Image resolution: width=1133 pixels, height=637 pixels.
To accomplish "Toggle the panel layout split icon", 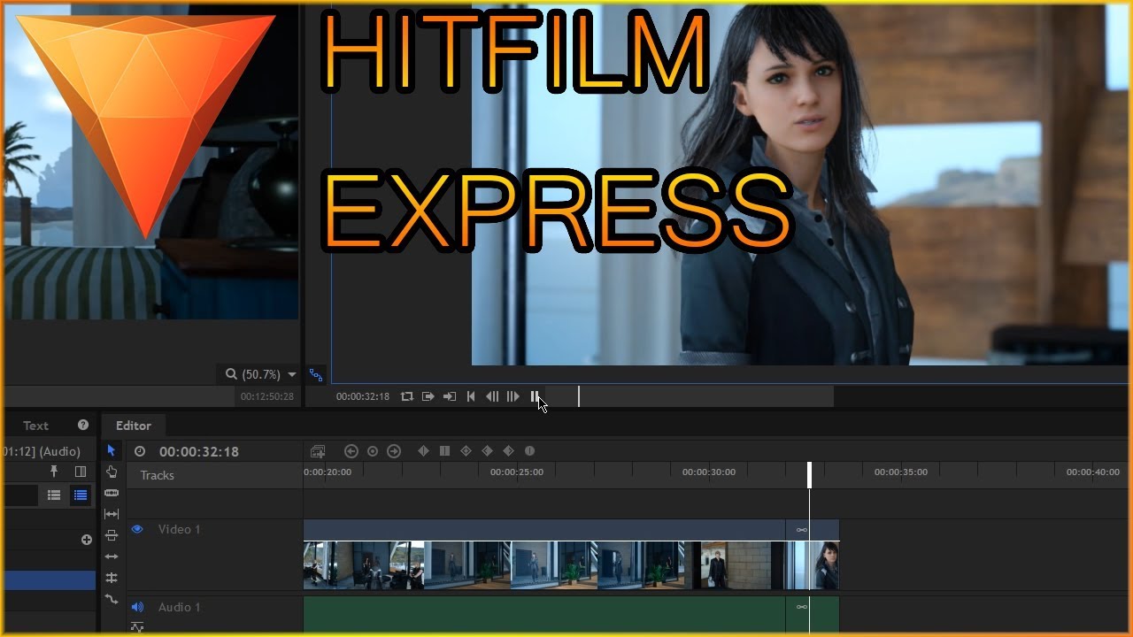I will (x=81, y=472).
